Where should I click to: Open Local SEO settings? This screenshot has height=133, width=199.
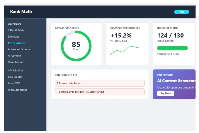point(14,83)
